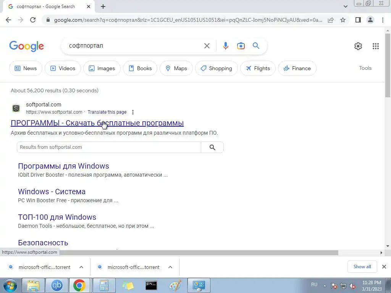Filter results by Shopping

pos(217,68)
